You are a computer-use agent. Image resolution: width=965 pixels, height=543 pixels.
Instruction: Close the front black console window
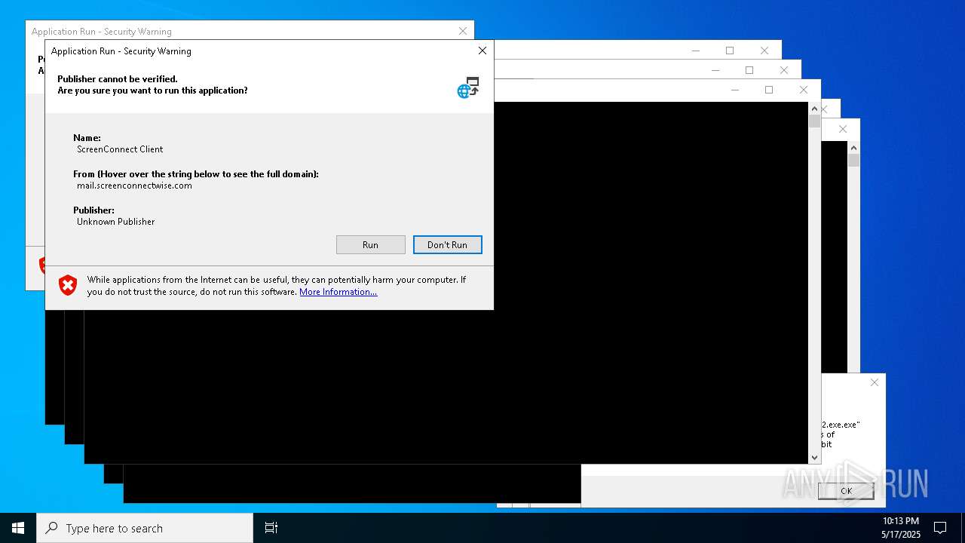point(804,90)
